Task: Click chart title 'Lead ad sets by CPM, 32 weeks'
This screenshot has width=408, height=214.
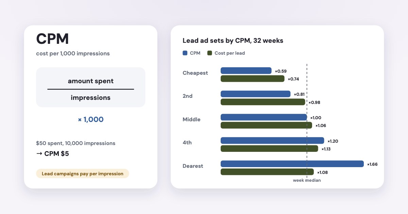Action: pos(233,40)
